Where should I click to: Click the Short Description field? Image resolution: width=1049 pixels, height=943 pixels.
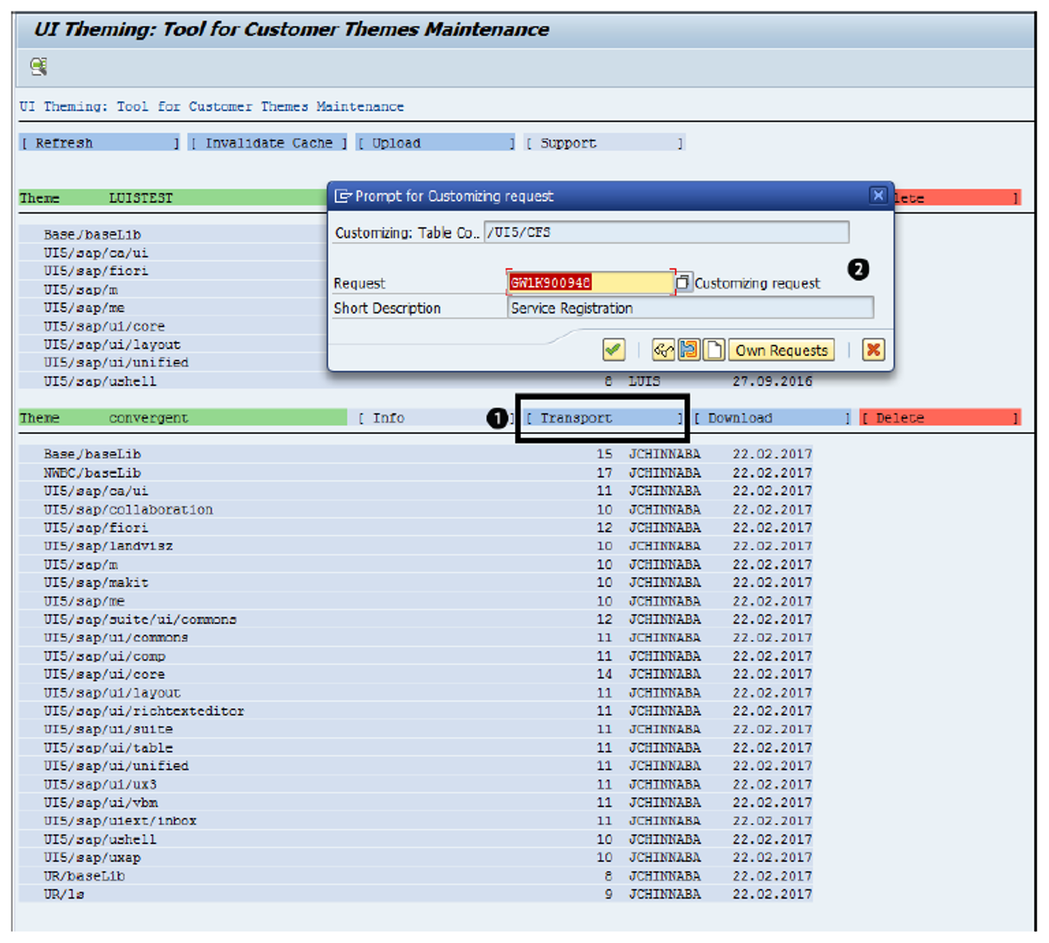tap(691, 307)
